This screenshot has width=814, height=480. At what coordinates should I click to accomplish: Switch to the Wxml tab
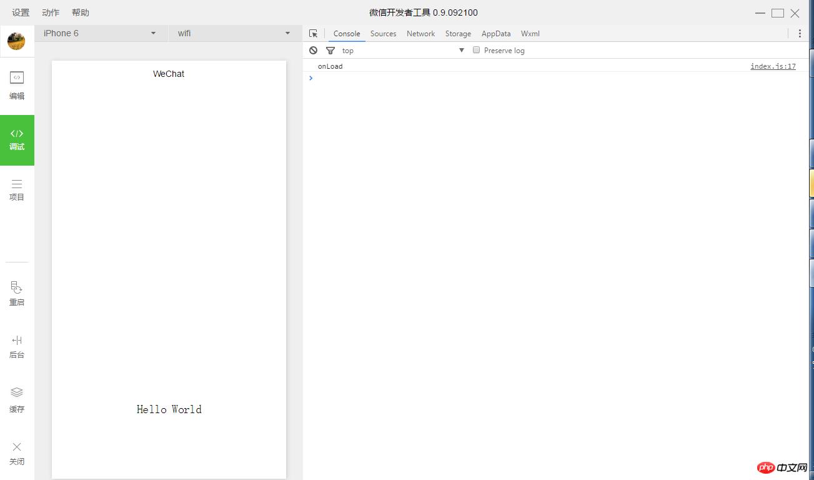tap(530, 34)
